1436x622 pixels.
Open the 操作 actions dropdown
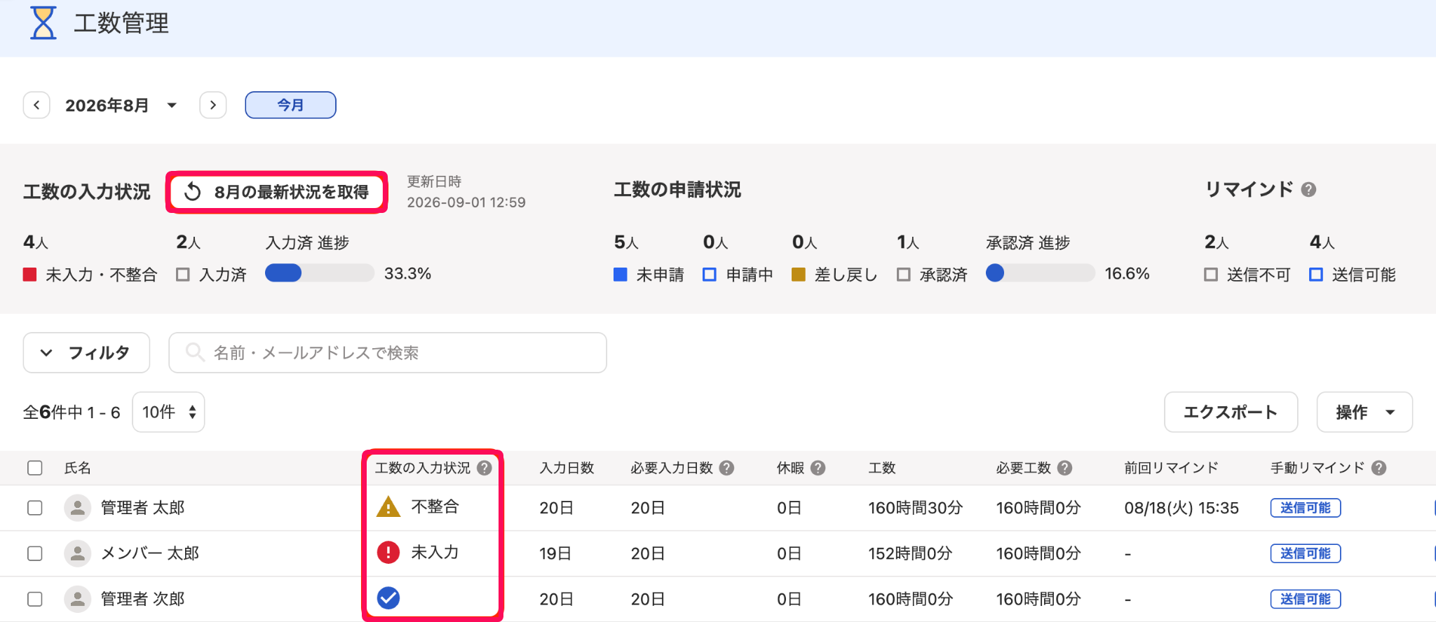click(x=1364, y=412)
